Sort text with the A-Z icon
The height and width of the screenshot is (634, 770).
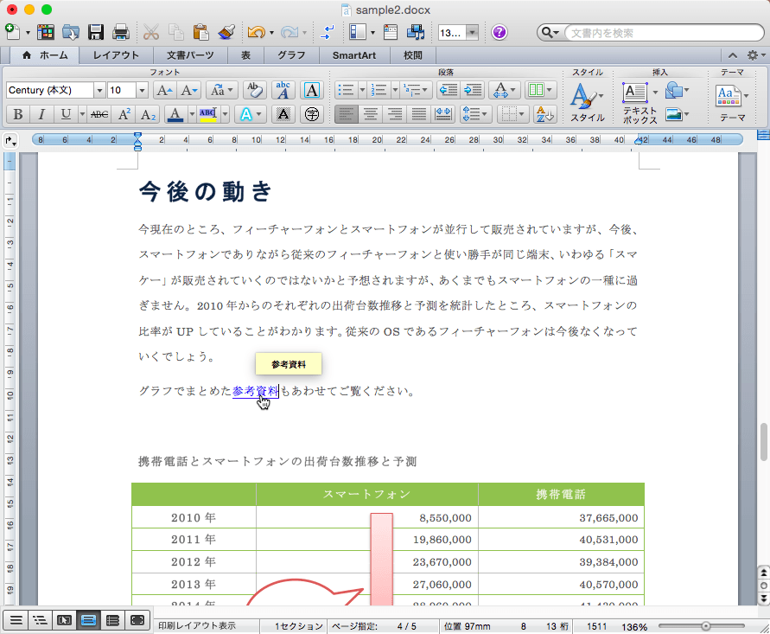click(x=544, y=114)
